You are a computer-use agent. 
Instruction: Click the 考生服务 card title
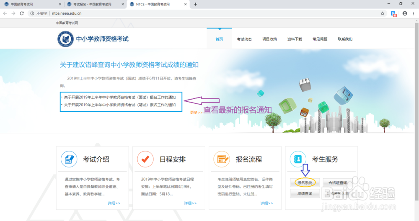(325, 159)
